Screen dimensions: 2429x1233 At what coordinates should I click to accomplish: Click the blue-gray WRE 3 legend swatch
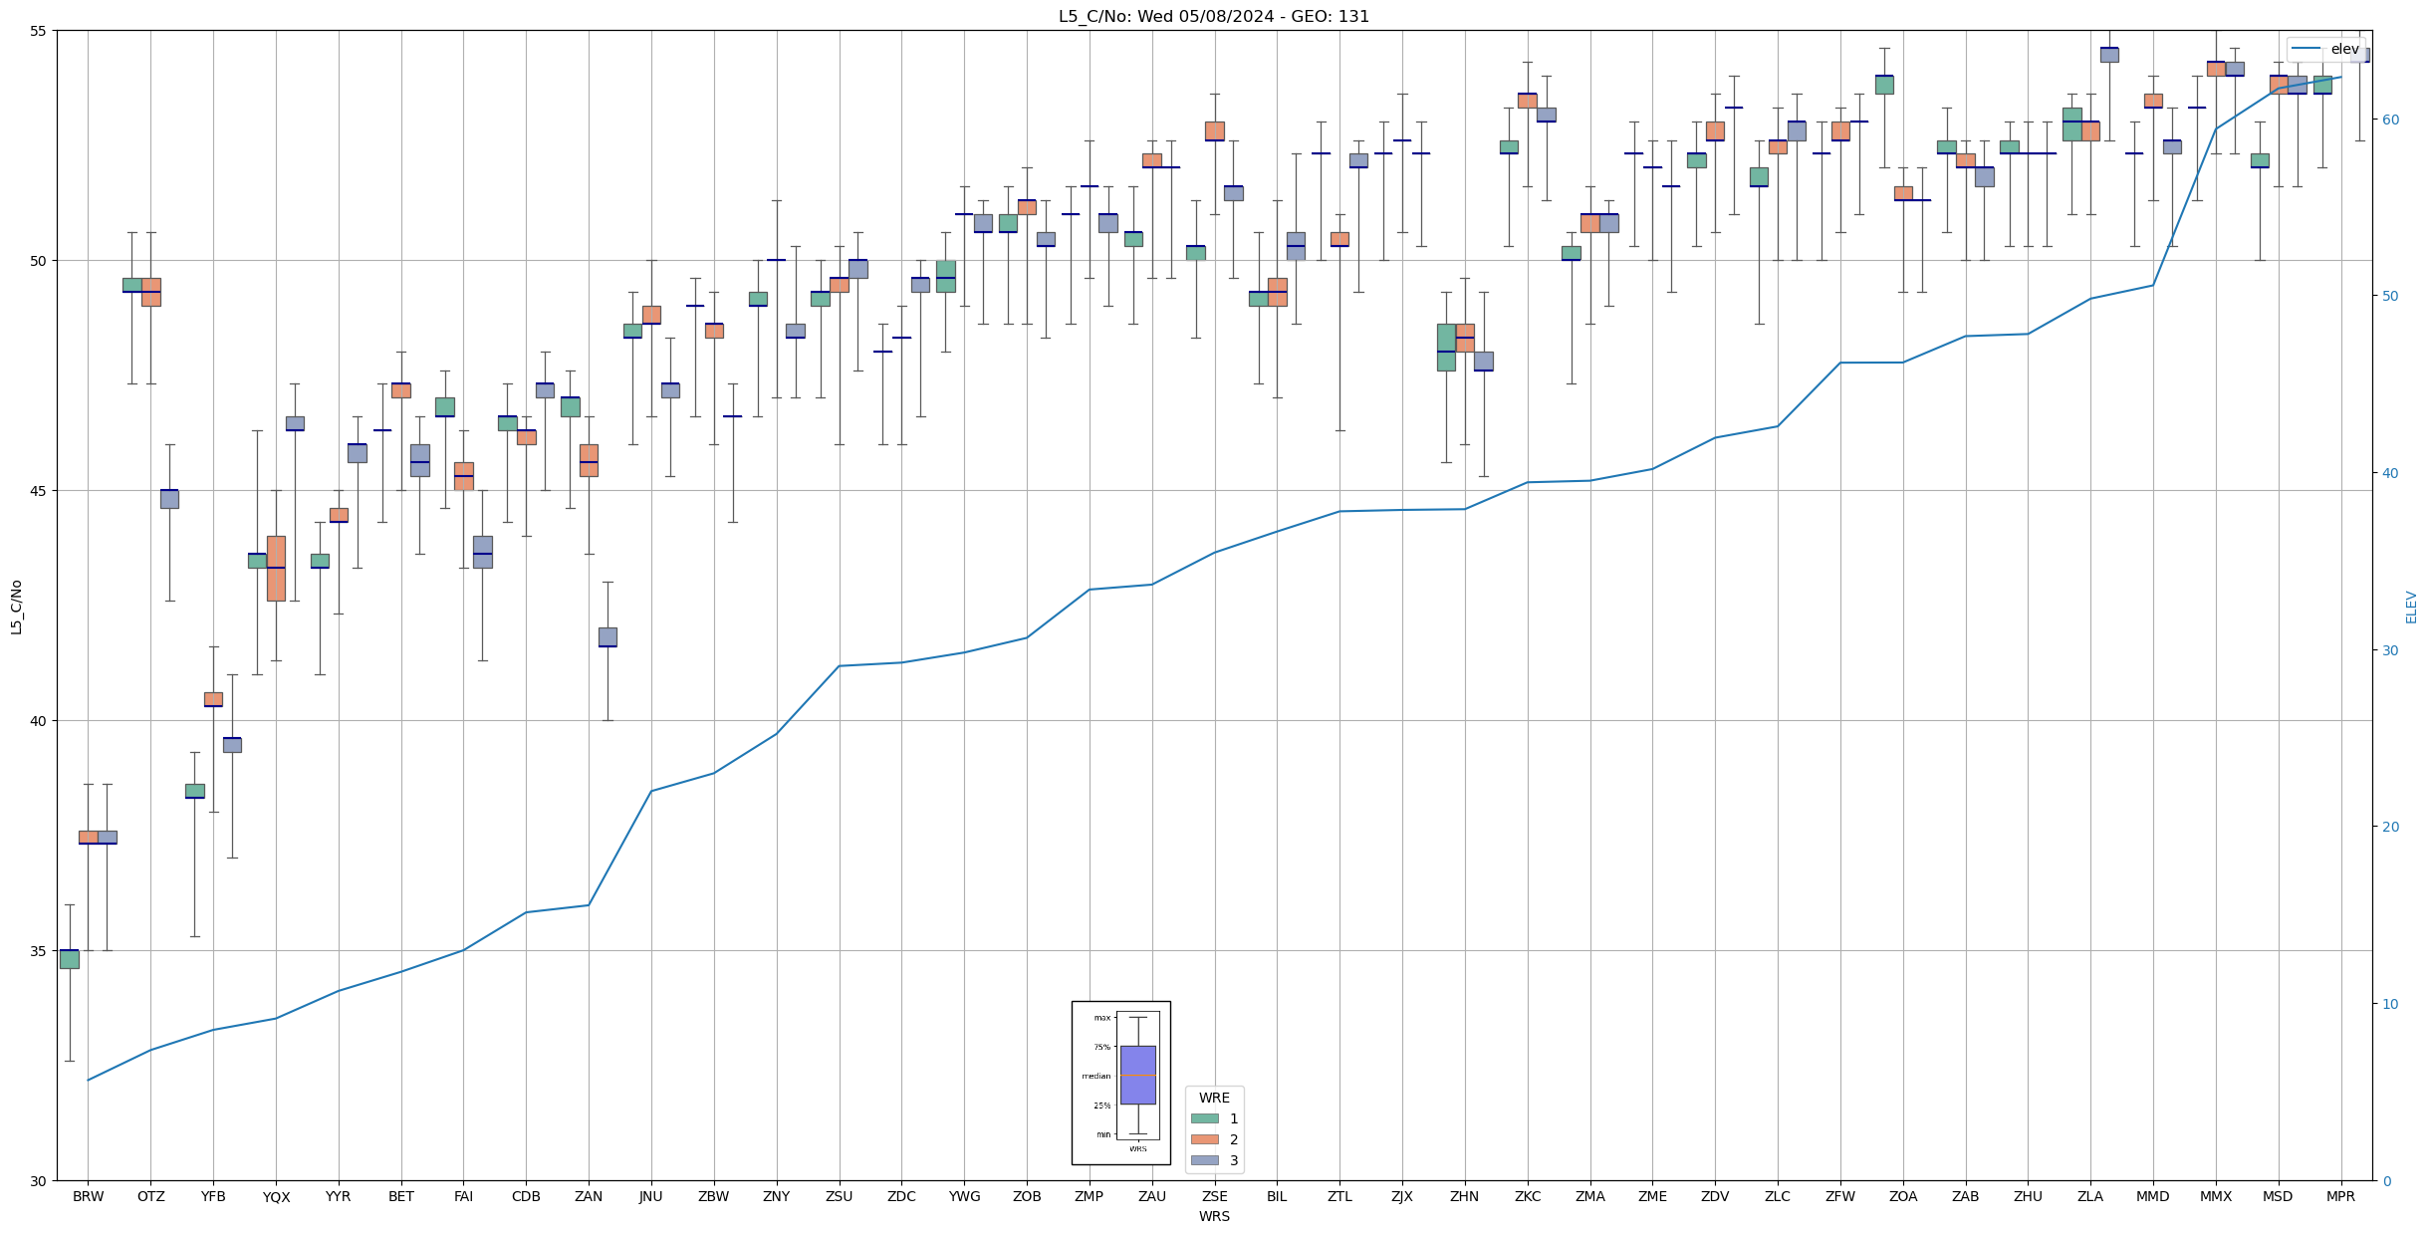[x=1204, y=1160]
